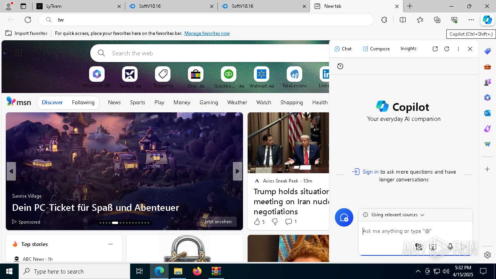Open the Following feed tab on MSN

(83, 102)
